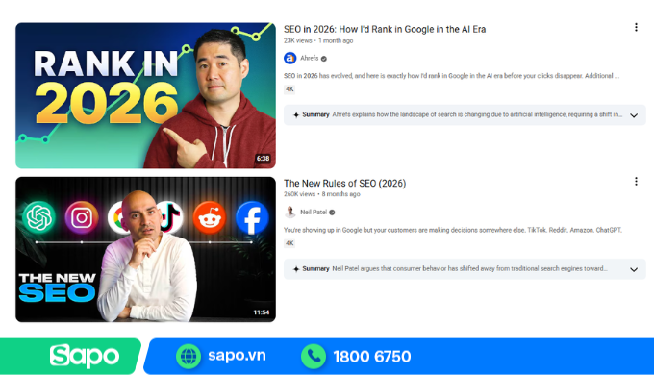Visit the Ahrefs channel name link
Image resolution: width=654 pixels, height=375 pixels.
[x=309, y=58]
